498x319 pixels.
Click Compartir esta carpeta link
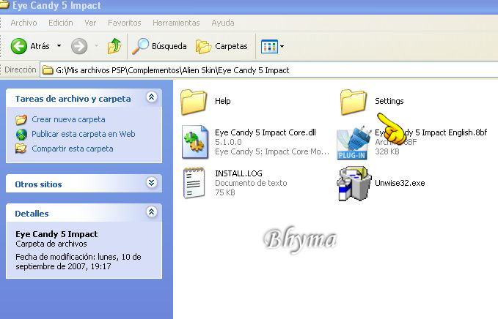click(73, 149)
